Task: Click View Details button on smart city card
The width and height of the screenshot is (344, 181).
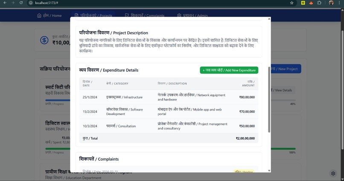Action: [x=283, y=90]
